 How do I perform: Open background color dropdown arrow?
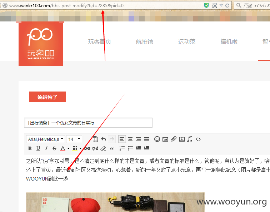pyautogui.click(x=80, y=148)
